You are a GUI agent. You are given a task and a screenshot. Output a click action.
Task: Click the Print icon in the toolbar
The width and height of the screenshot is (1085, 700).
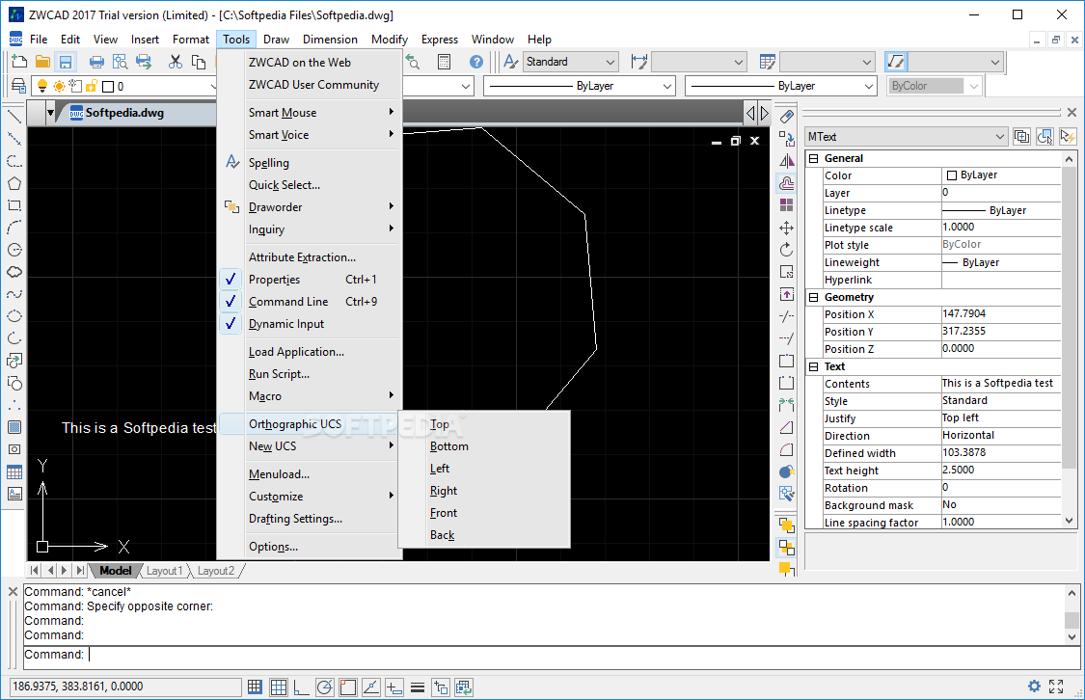[x=96, y=62]
